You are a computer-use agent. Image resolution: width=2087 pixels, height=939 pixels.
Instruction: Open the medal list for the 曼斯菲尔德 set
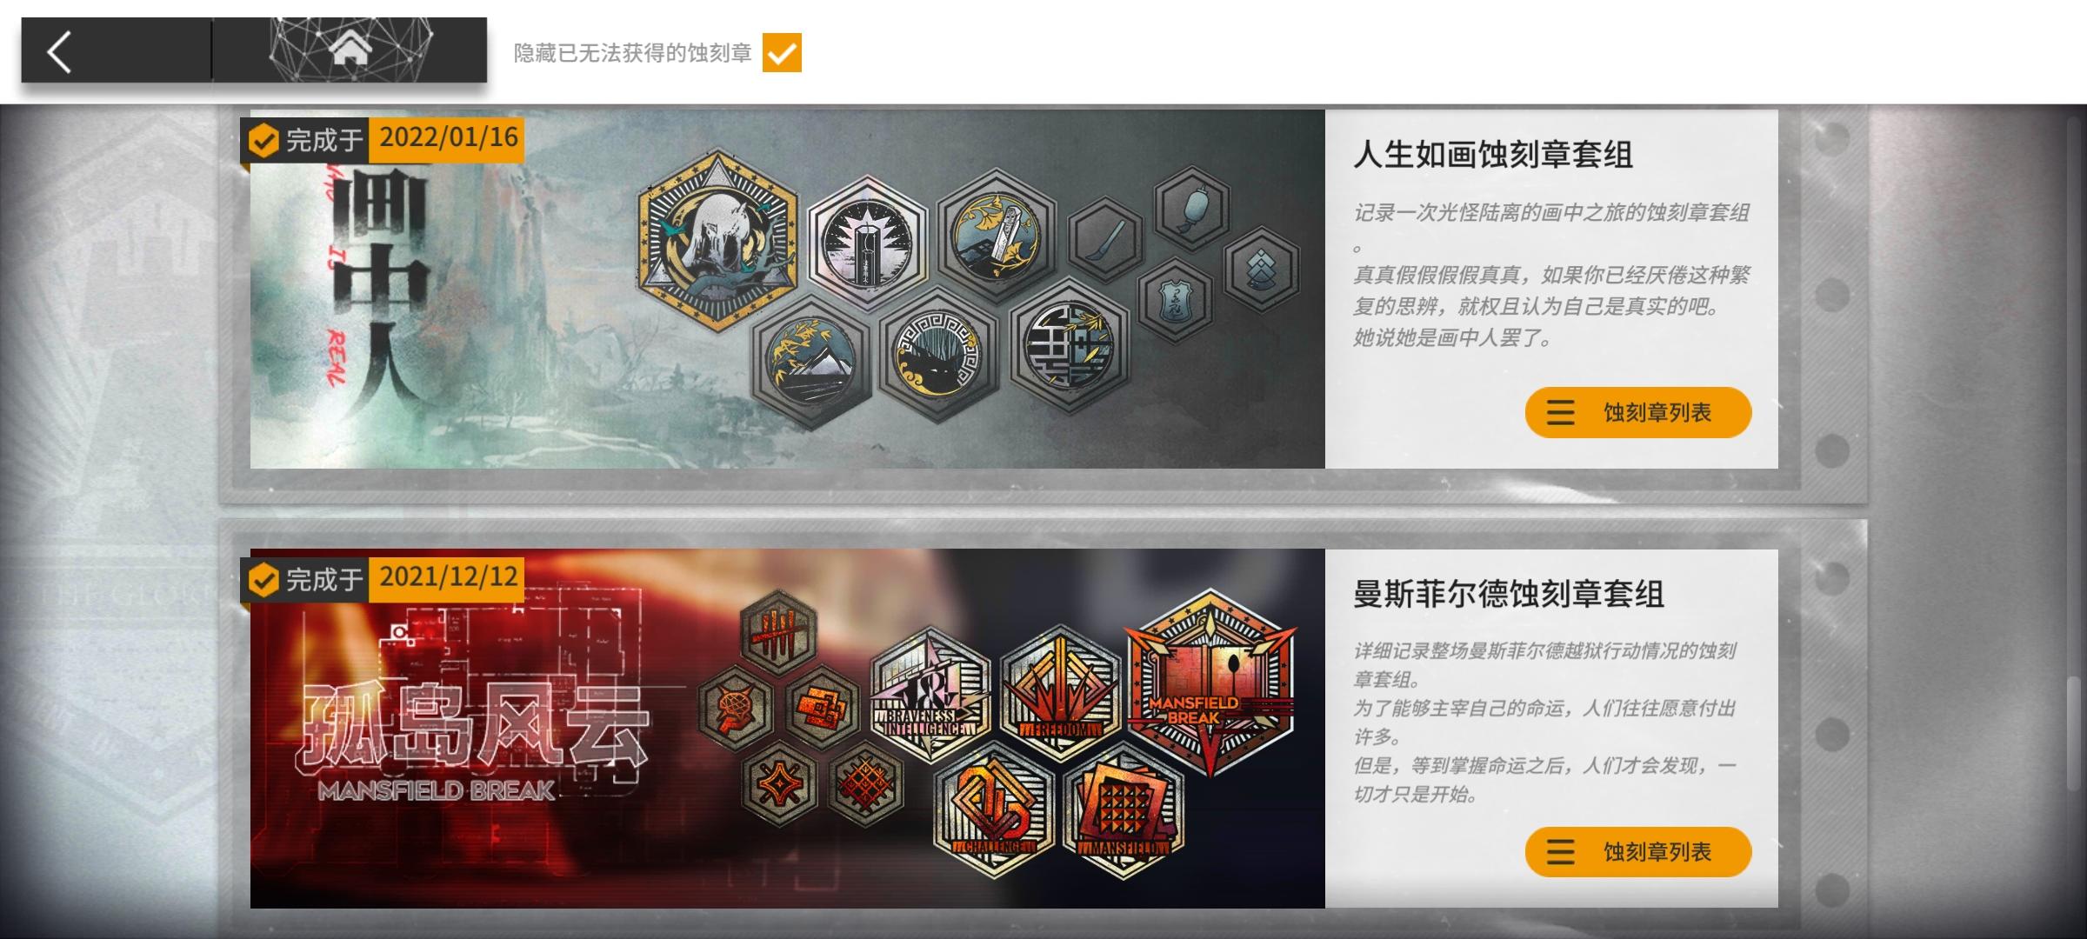[x=1638, y=852]
